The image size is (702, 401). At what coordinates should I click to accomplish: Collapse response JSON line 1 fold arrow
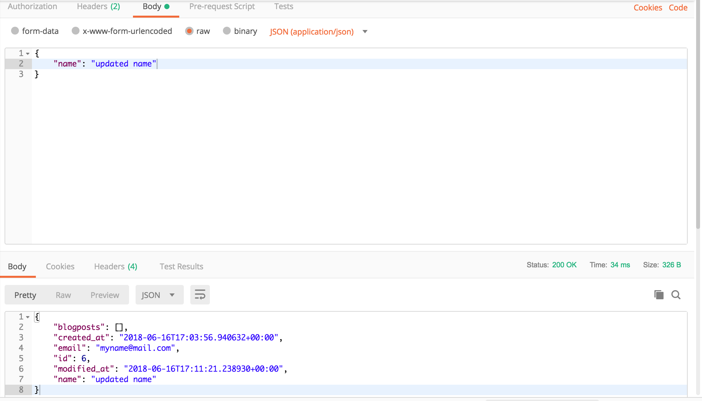(x=28, y=317)
